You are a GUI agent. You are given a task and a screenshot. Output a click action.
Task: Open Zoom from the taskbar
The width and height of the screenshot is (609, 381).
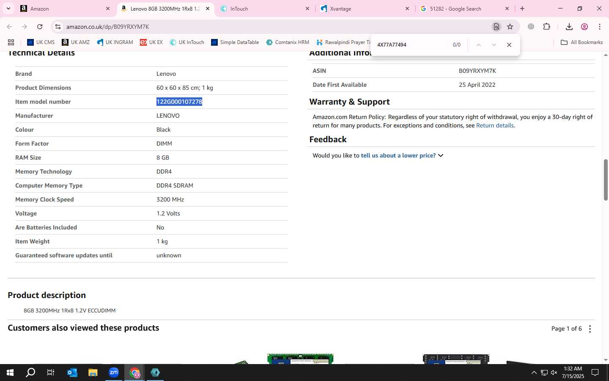click(114, 373)
